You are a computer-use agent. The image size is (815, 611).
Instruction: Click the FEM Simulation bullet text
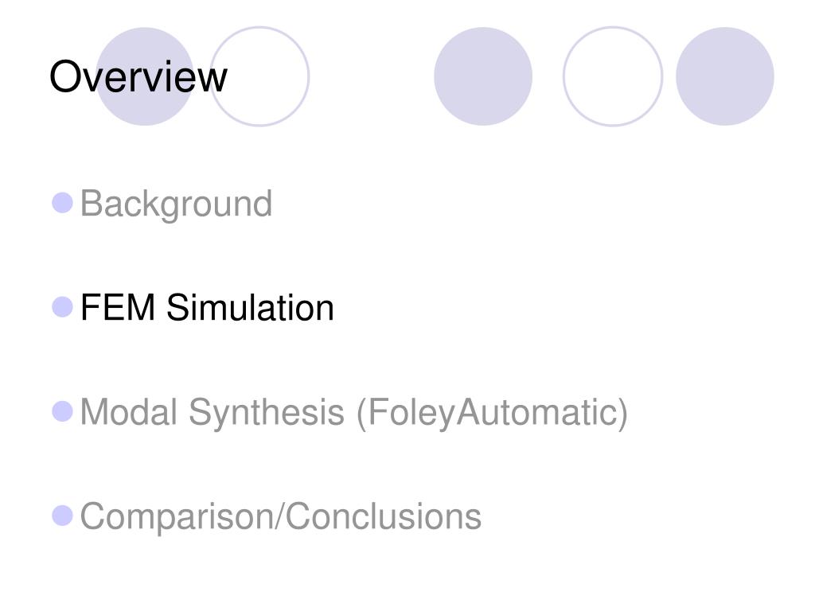coord(207,308)
